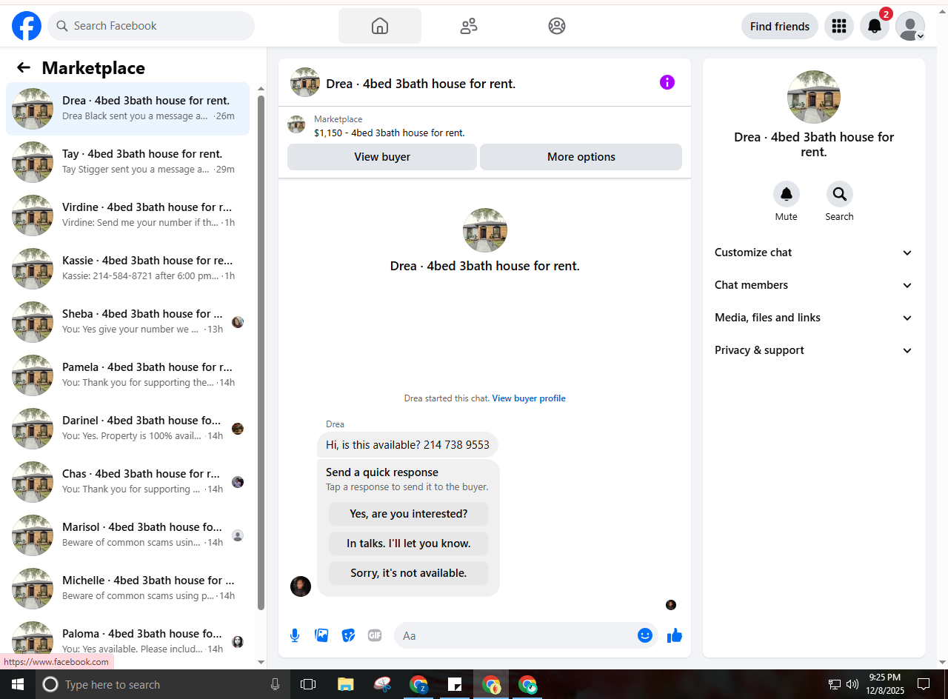
Task: Send quick response "Sorry, it's not available."
Action: click(x=409, y=573)
